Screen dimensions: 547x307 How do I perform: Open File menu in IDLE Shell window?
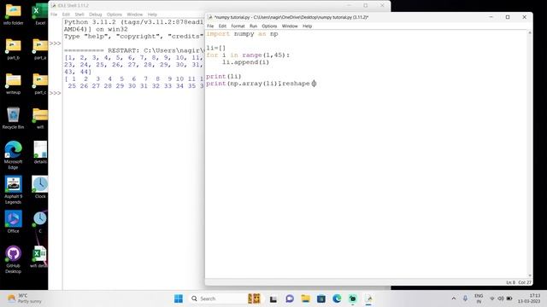[x=54, y=14]
